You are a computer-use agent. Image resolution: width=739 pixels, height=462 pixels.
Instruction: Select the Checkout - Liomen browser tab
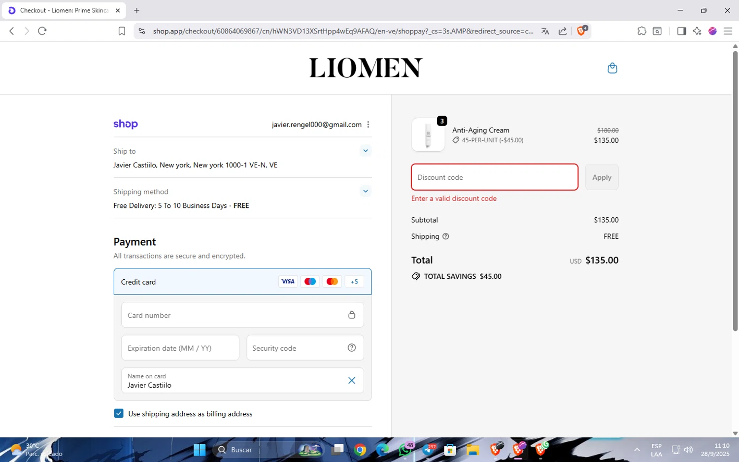[x=64, y=10]
